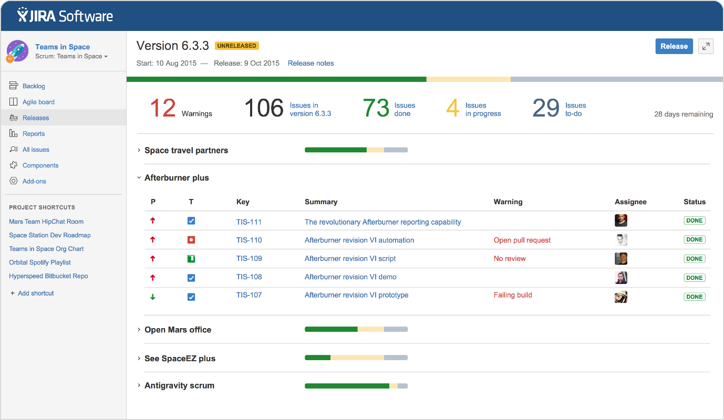724x420 pixels.
Task: Click assignee avatar for TIS-110
Action: click(x=621, y=239)
